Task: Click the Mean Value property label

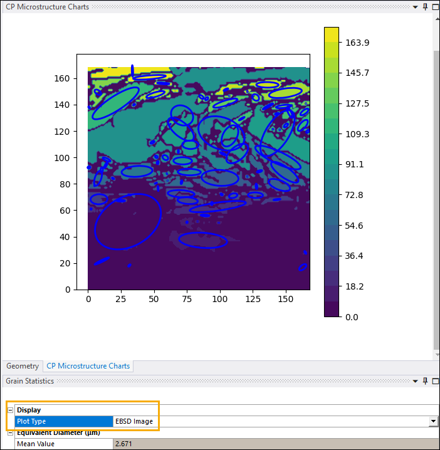Action: point(63,444)
